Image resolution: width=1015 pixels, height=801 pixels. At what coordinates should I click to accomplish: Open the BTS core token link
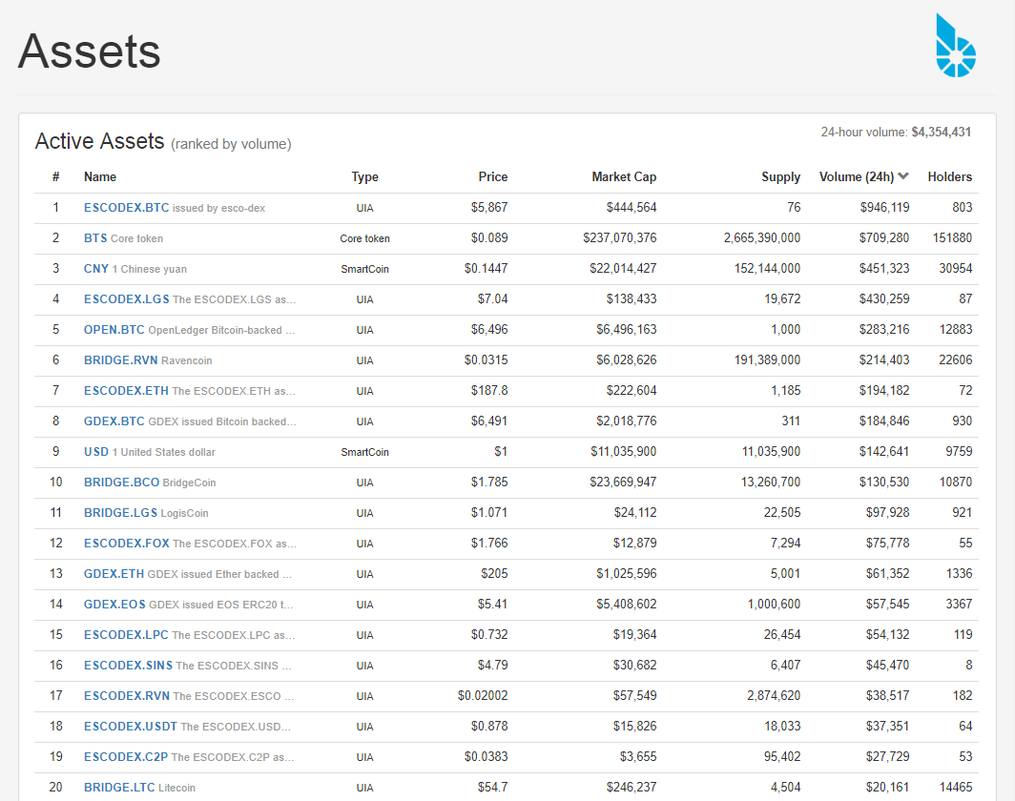pos(95,238)
